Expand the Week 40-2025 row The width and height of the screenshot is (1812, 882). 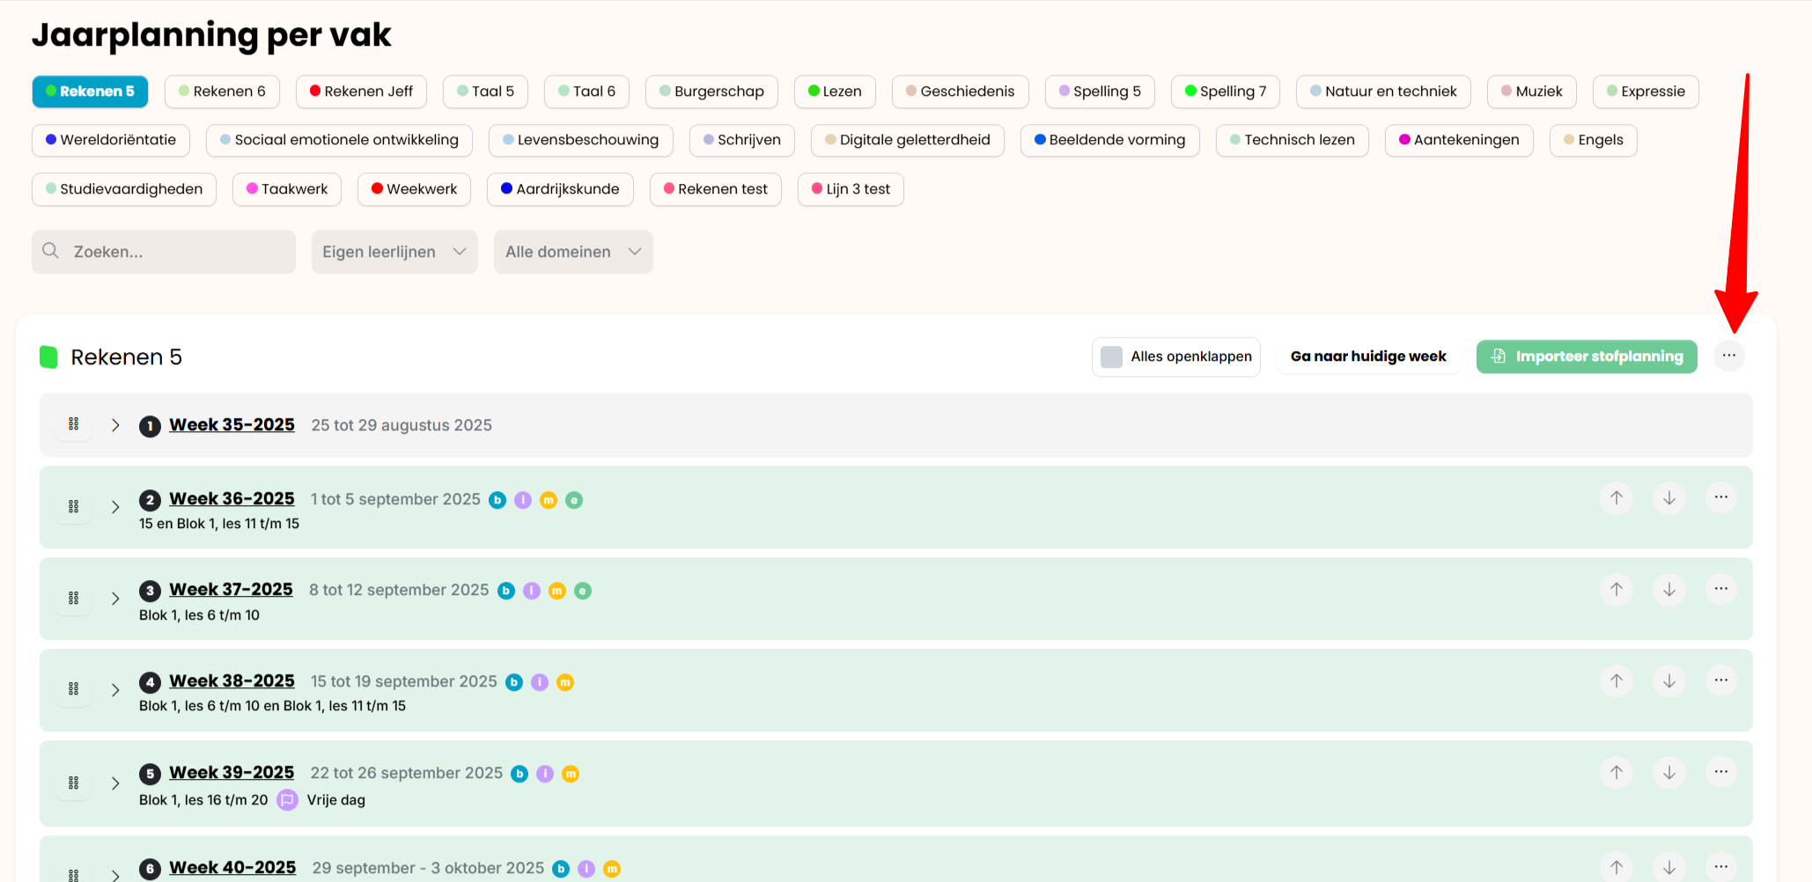tap(115, 875)
